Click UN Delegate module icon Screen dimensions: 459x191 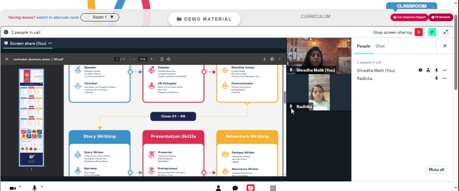[x=151, y=86]
